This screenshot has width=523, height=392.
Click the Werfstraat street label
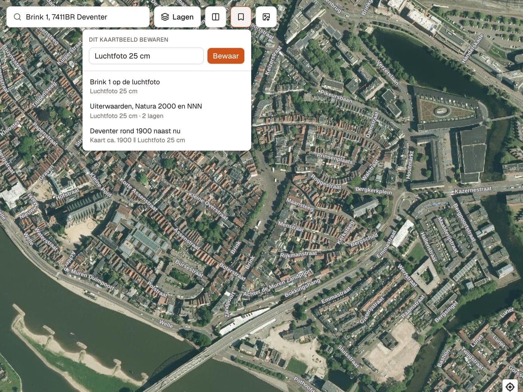406,276
